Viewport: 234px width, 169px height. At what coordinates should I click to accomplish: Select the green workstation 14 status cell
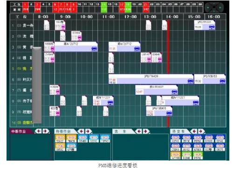coord(104,7)
